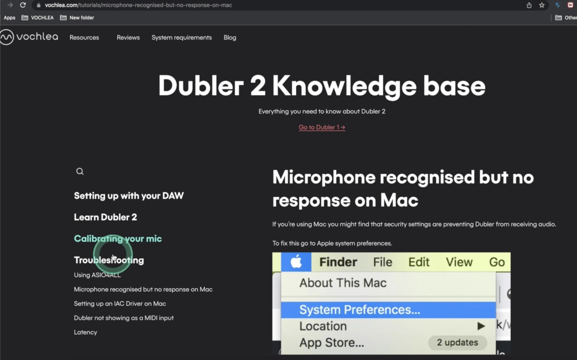Open the New folder bookmarks folder

[77, 17]
